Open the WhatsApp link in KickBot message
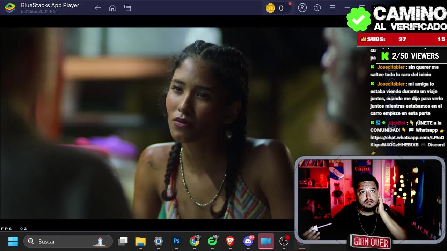 [407, 141]
